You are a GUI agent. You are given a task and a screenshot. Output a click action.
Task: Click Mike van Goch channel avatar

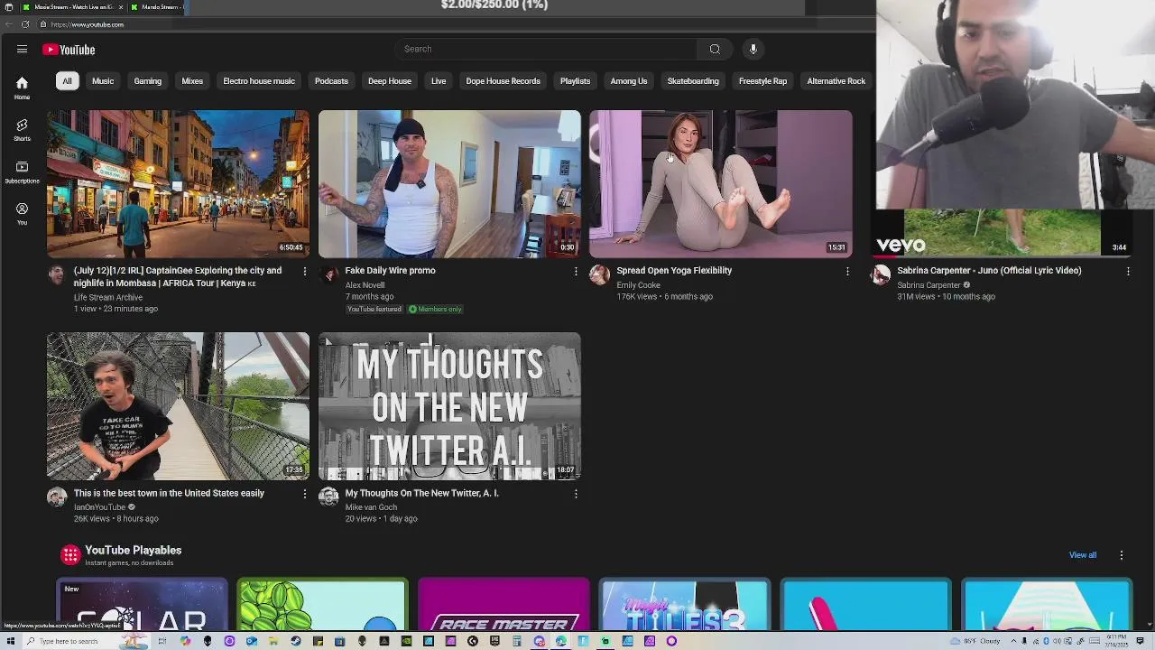tap(328, 497)
